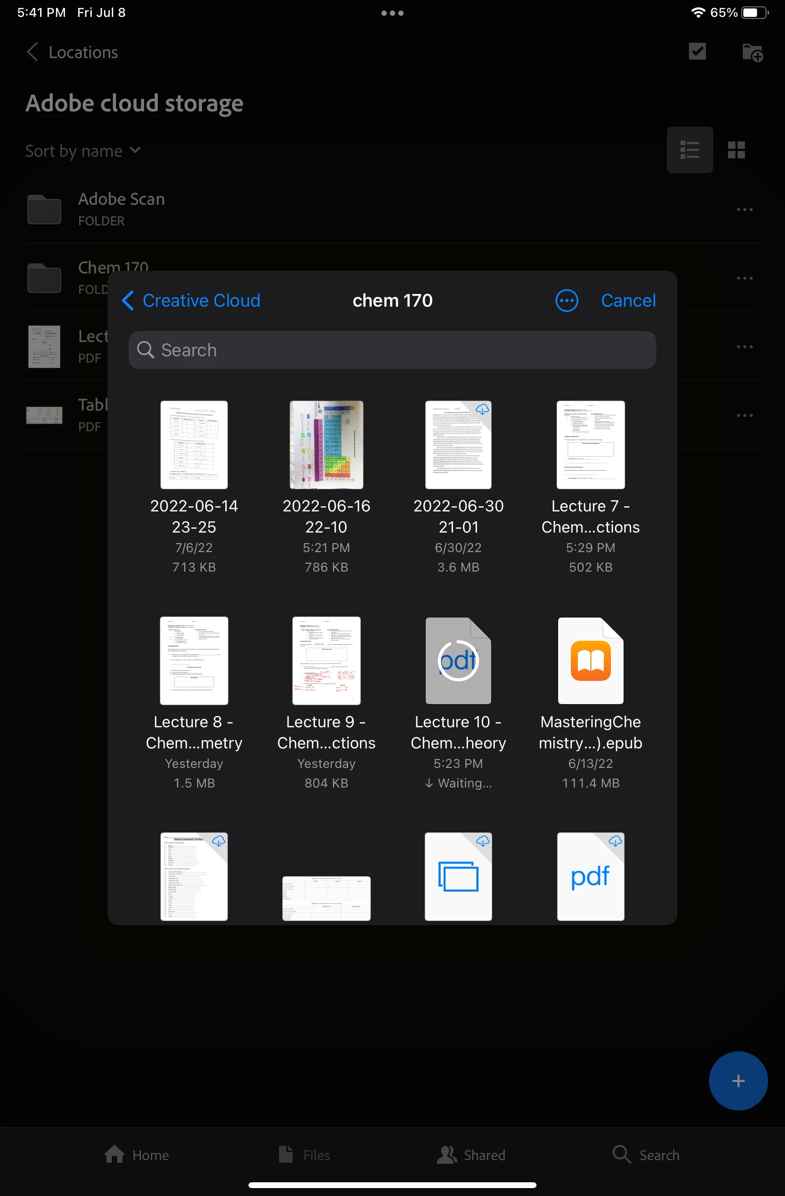Go back to Creative Cloud location
785x1196 pixels.
(191, 300)
